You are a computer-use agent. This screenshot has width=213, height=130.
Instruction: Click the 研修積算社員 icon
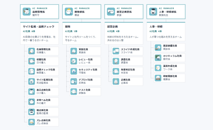[158, 78]
